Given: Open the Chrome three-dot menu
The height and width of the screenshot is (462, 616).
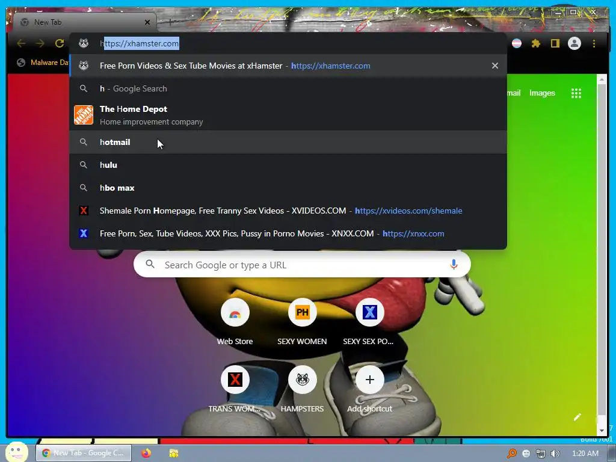Looking at the screenshot, I should pyautogui.click(x=594, y=43).
